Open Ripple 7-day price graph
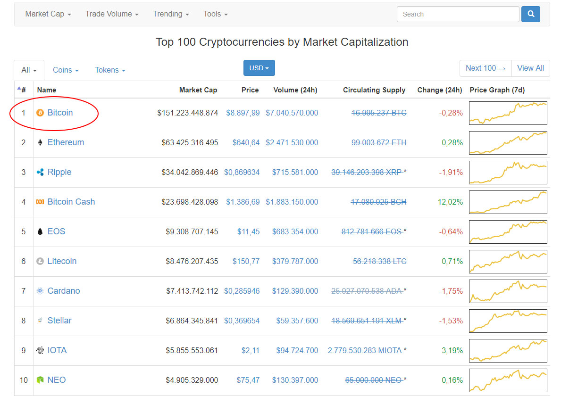 point(508,172)
